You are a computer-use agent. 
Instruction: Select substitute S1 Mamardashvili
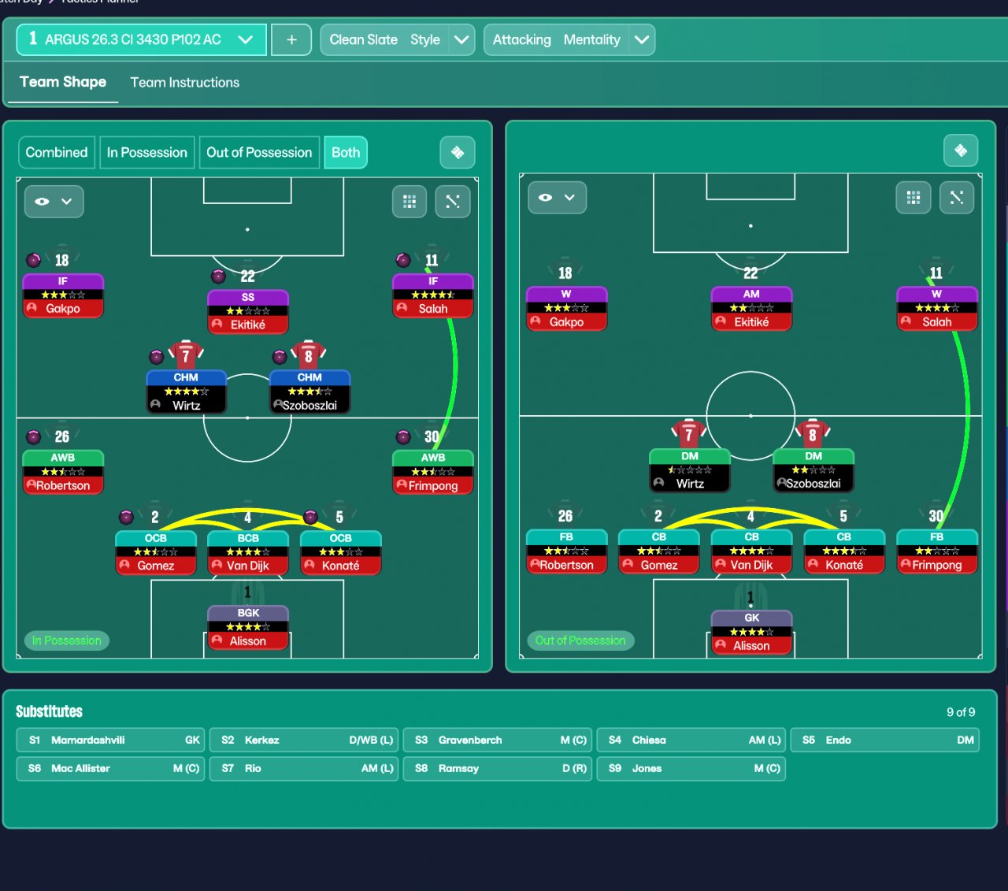point(110,740)
